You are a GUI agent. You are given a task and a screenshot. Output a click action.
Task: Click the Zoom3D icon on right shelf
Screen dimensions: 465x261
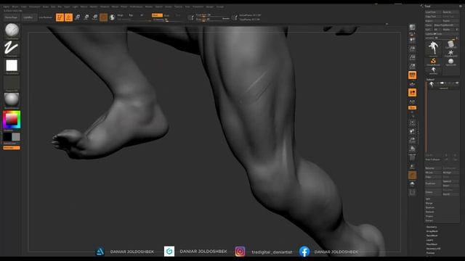point(412,140)
